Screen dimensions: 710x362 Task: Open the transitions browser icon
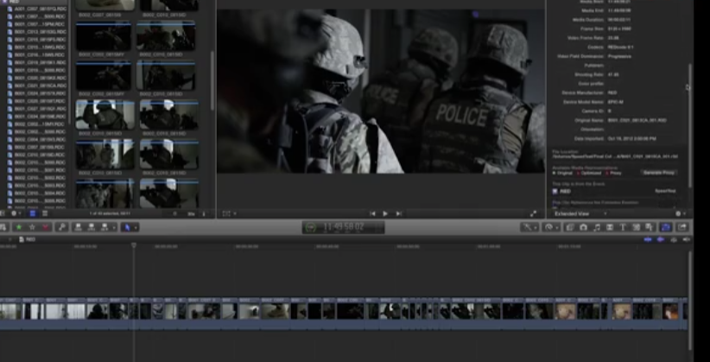pyautogui.click(x=610, y=227)
